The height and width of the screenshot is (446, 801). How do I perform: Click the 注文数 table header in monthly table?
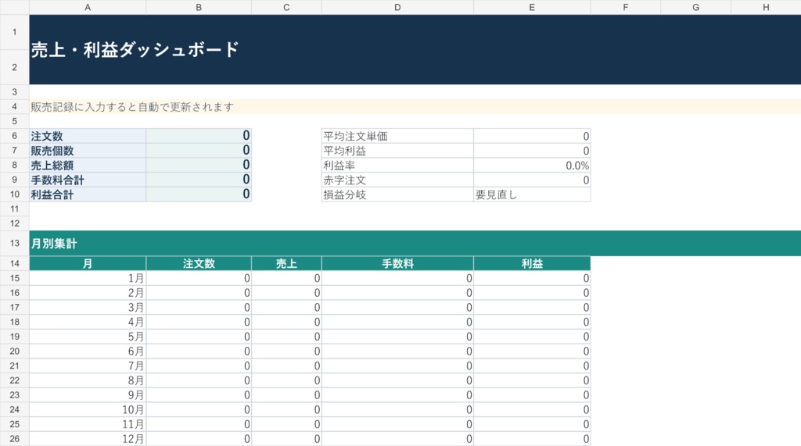[x=199, y=263]
